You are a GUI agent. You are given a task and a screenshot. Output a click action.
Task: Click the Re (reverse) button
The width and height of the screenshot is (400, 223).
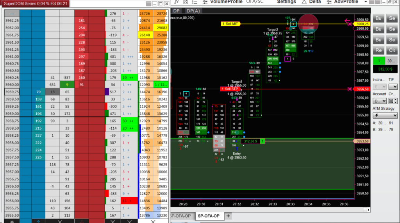tap(378, 50)
